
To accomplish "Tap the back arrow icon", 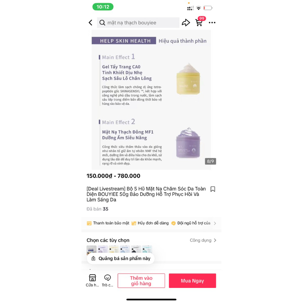I will coord(91,23).
